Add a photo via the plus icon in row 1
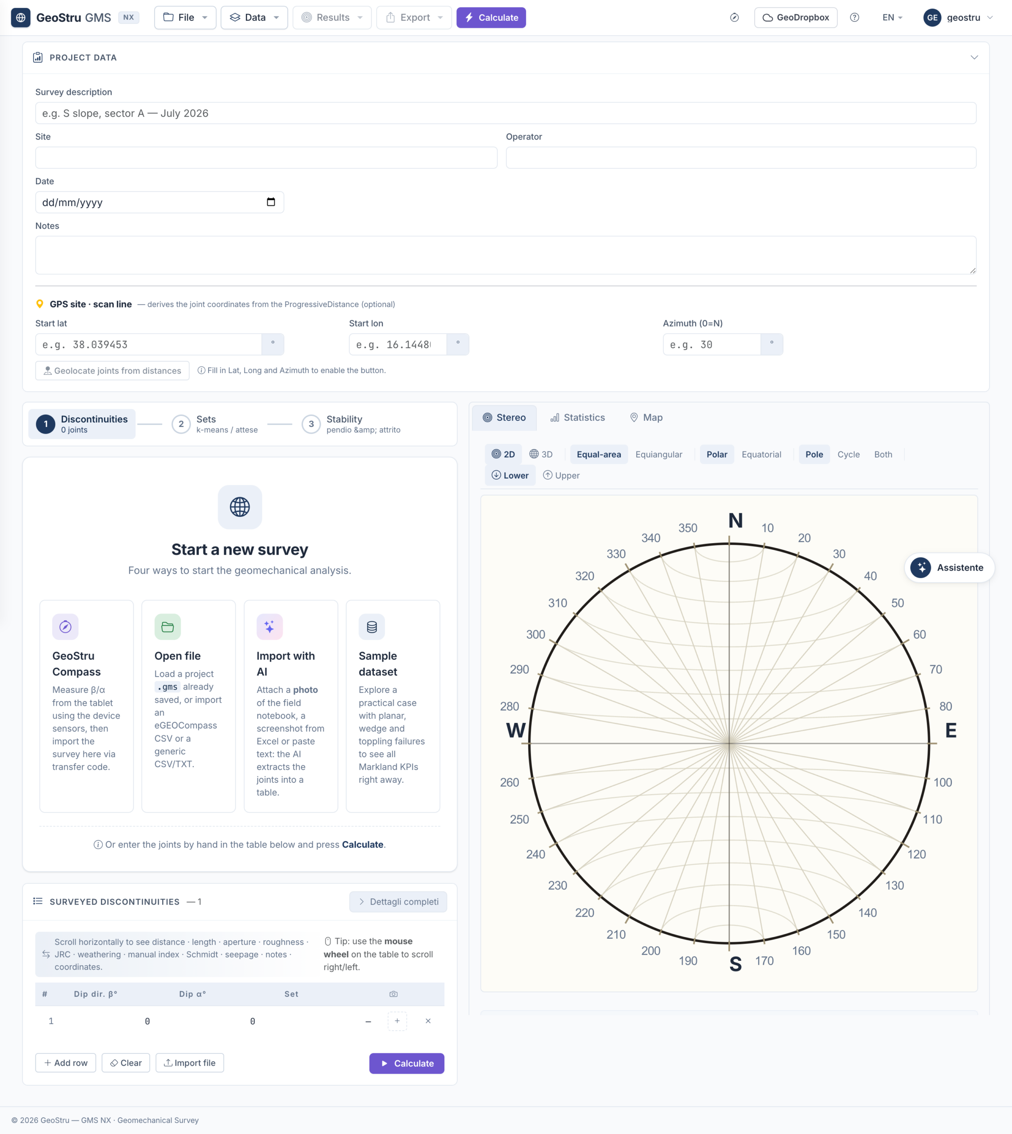This screenshot has width=1012, height=1134. pyautogui.click(x=397, y=1021)
